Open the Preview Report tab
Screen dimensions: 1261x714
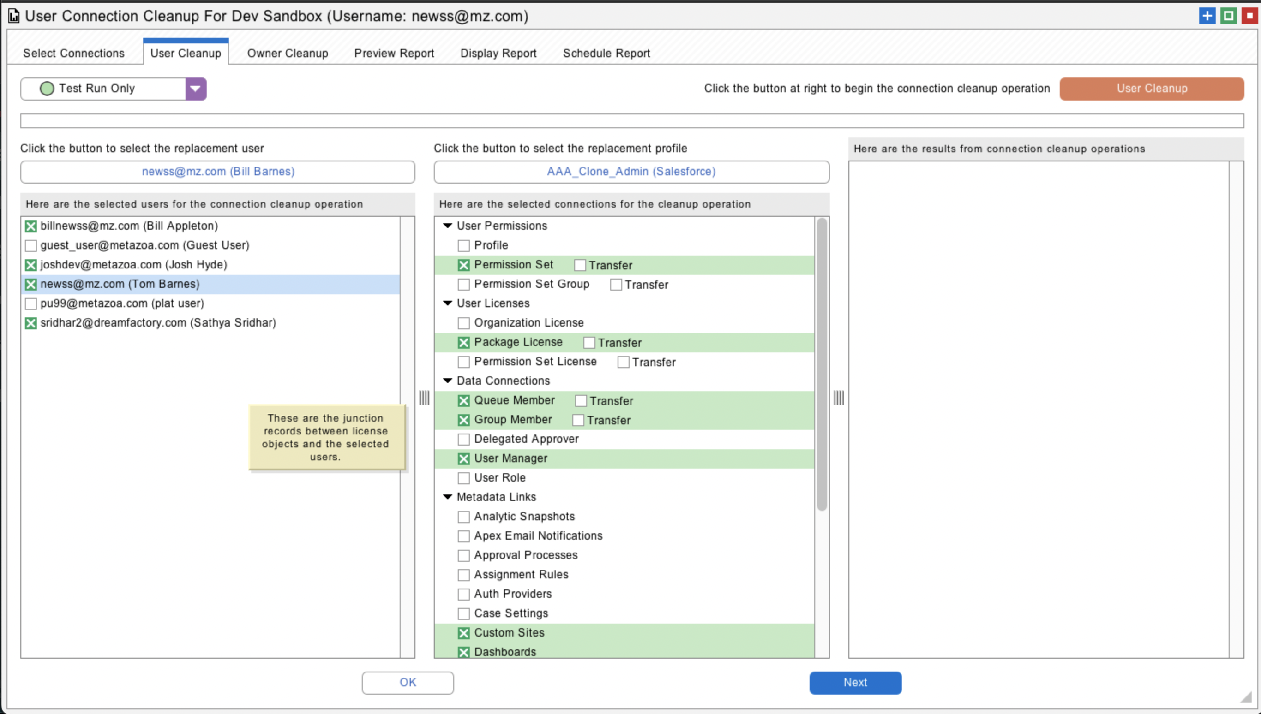click(394, 53)
